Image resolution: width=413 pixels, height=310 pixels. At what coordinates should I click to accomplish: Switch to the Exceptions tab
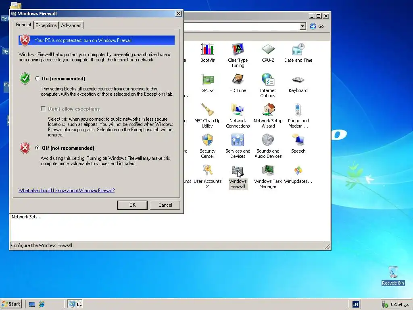[x=46, y=25]
